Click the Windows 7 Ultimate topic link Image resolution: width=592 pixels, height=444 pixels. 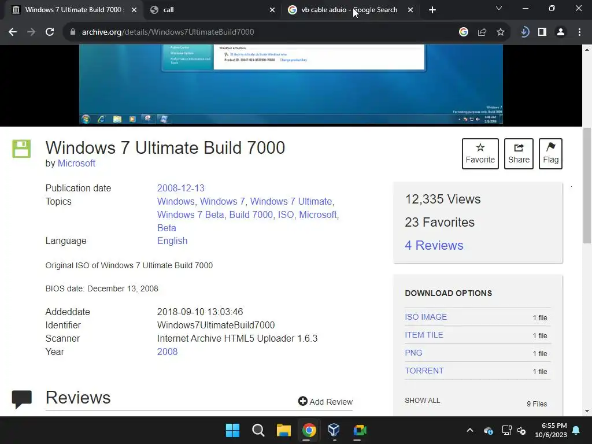(x=291, y=201)
